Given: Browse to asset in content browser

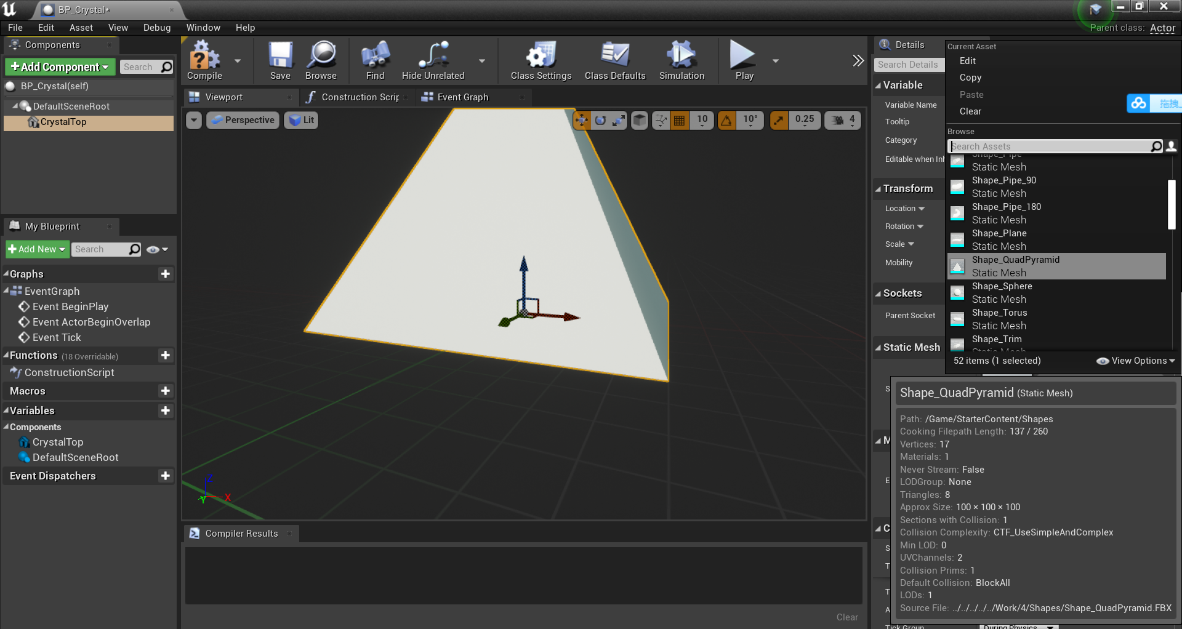Looking at the screenshot, I should [x=321, y=60].
